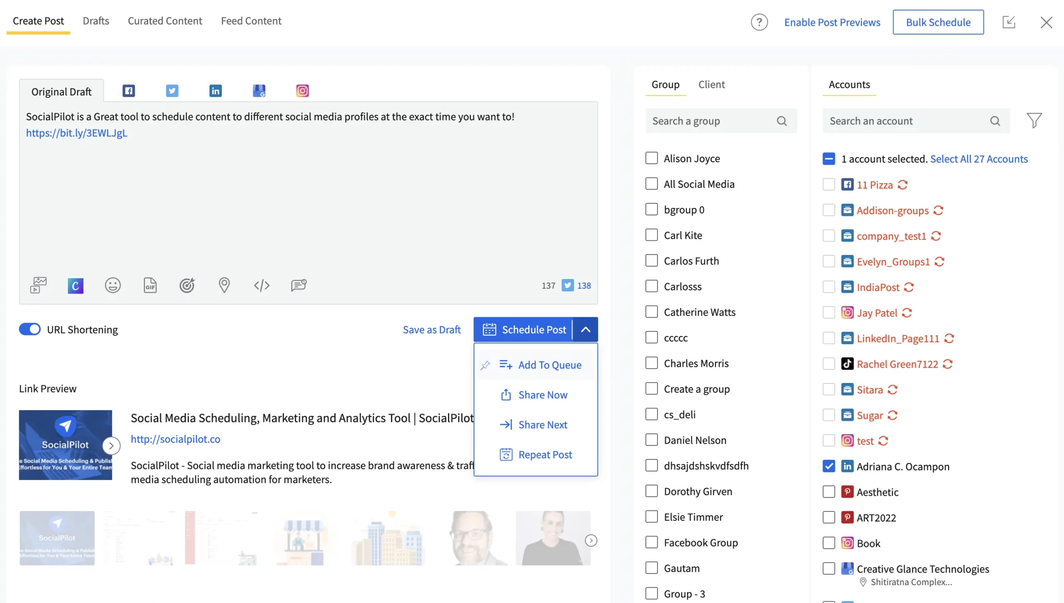The image size is (1064, 603).
Task: Click Enable Post Previews link
Action: 832,22
